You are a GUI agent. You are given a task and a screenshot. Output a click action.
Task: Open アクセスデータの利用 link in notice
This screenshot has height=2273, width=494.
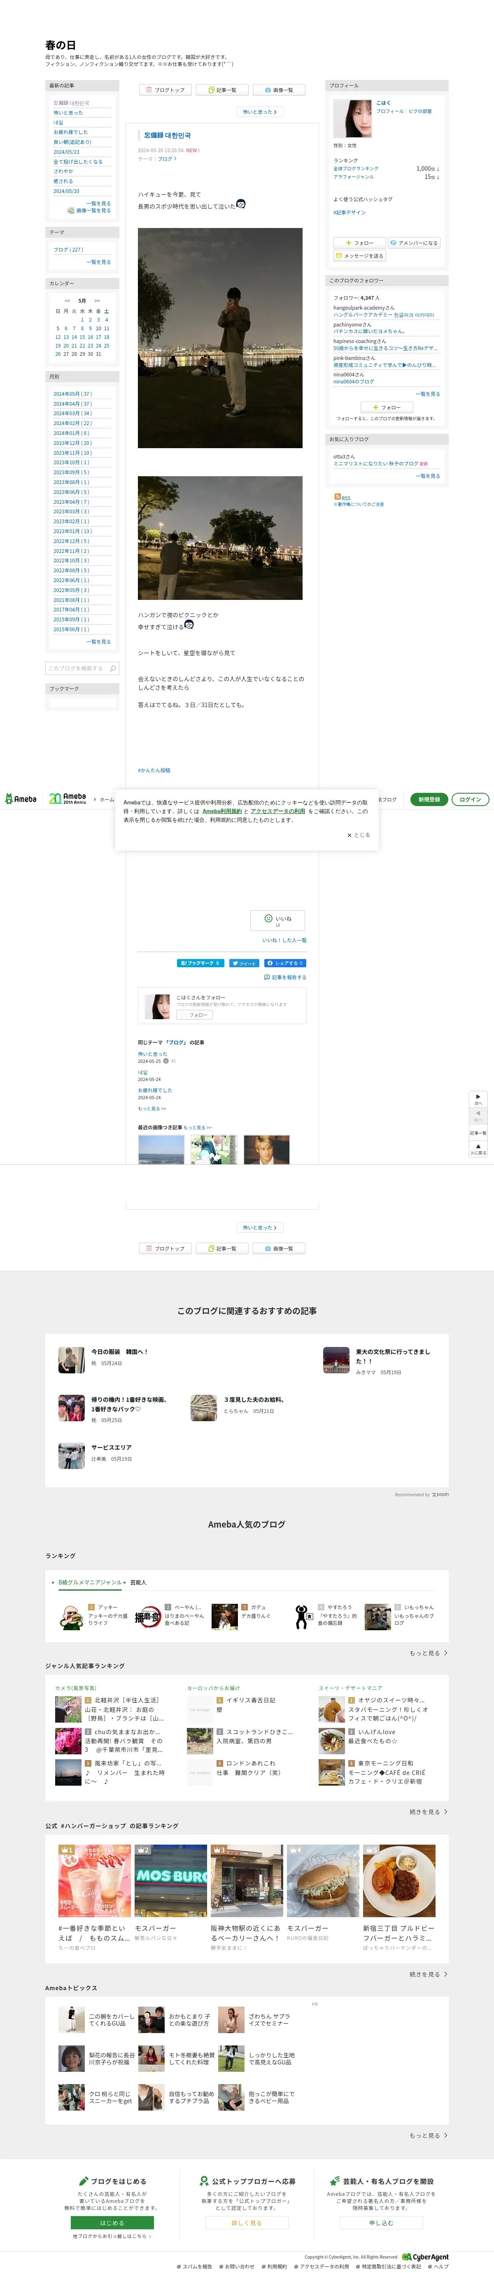[277, 811]
